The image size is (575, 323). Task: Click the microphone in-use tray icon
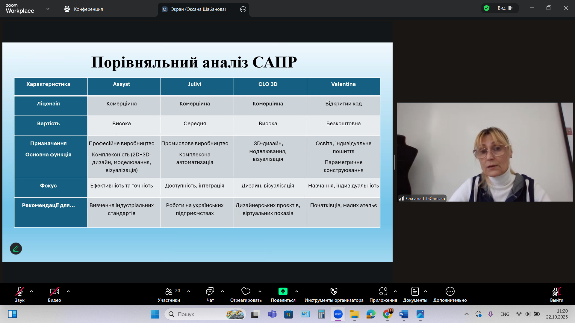491,314
